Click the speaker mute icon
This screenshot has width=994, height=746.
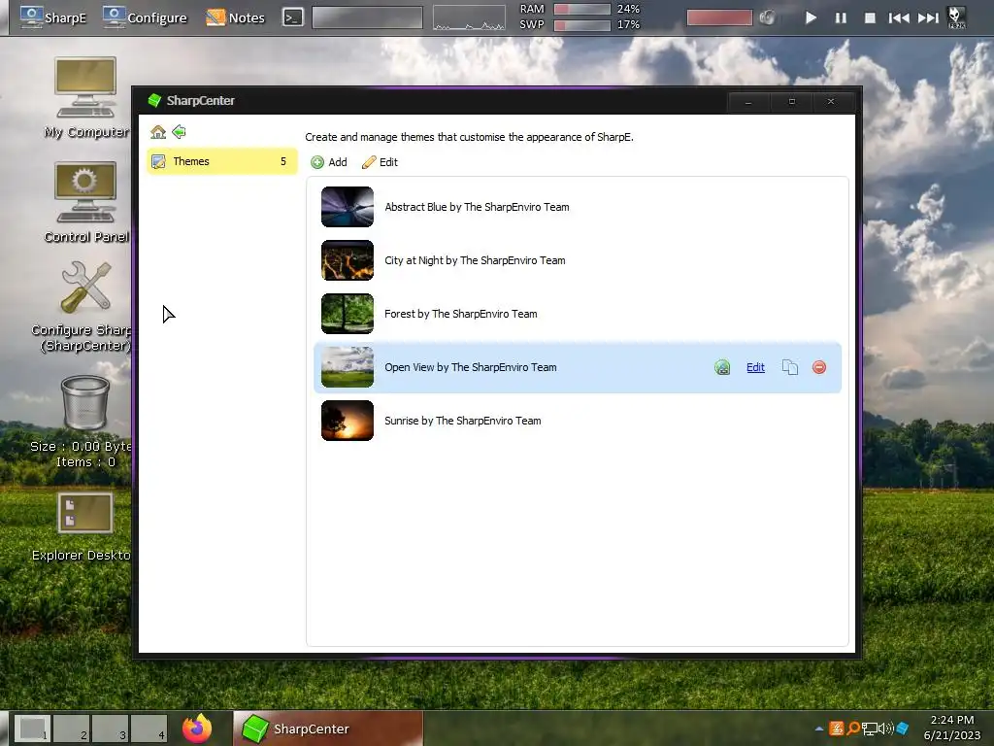click(x=767, y=17)
